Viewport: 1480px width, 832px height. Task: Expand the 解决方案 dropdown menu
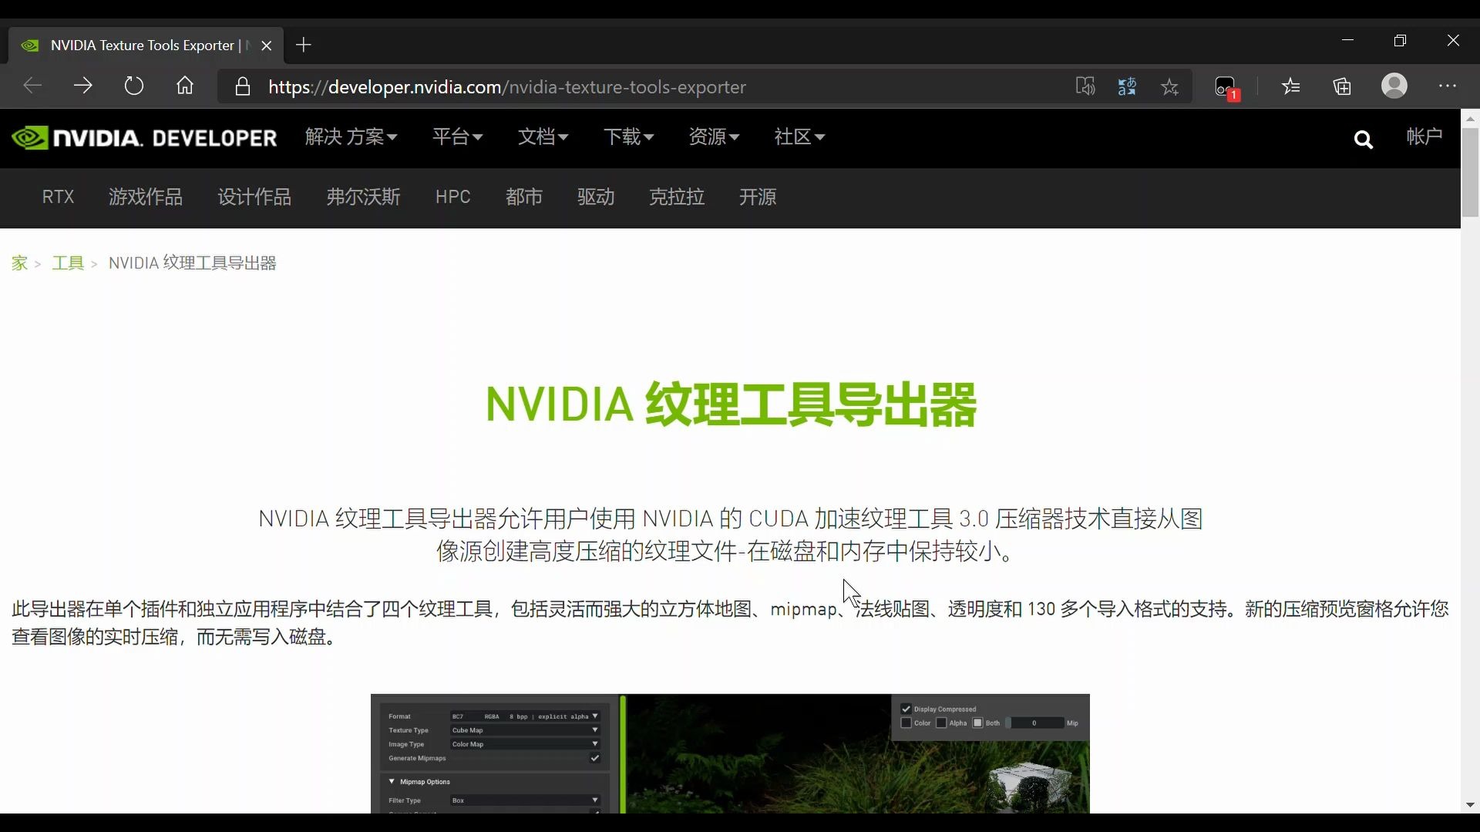351,137
